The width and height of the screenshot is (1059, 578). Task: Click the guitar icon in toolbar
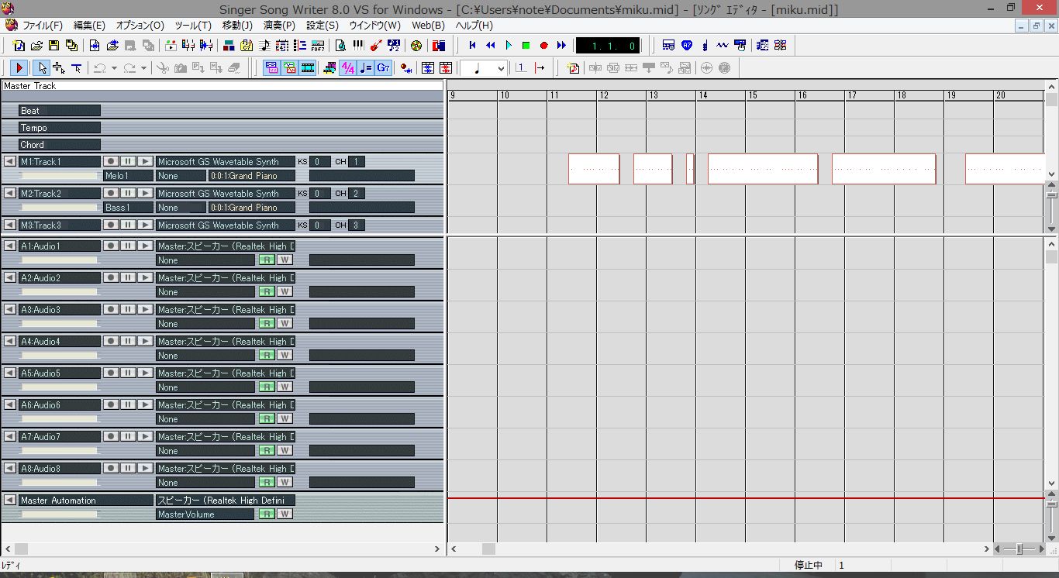click(376, 46)
